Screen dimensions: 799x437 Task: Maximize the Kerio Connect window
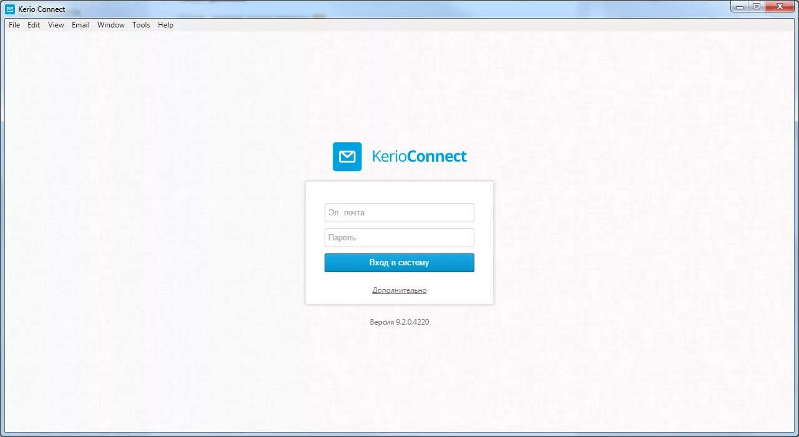pos(757,6)
